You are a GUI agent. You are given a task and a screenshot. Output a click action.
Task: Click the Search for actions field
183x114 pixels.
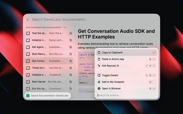[x=126, y=95]
